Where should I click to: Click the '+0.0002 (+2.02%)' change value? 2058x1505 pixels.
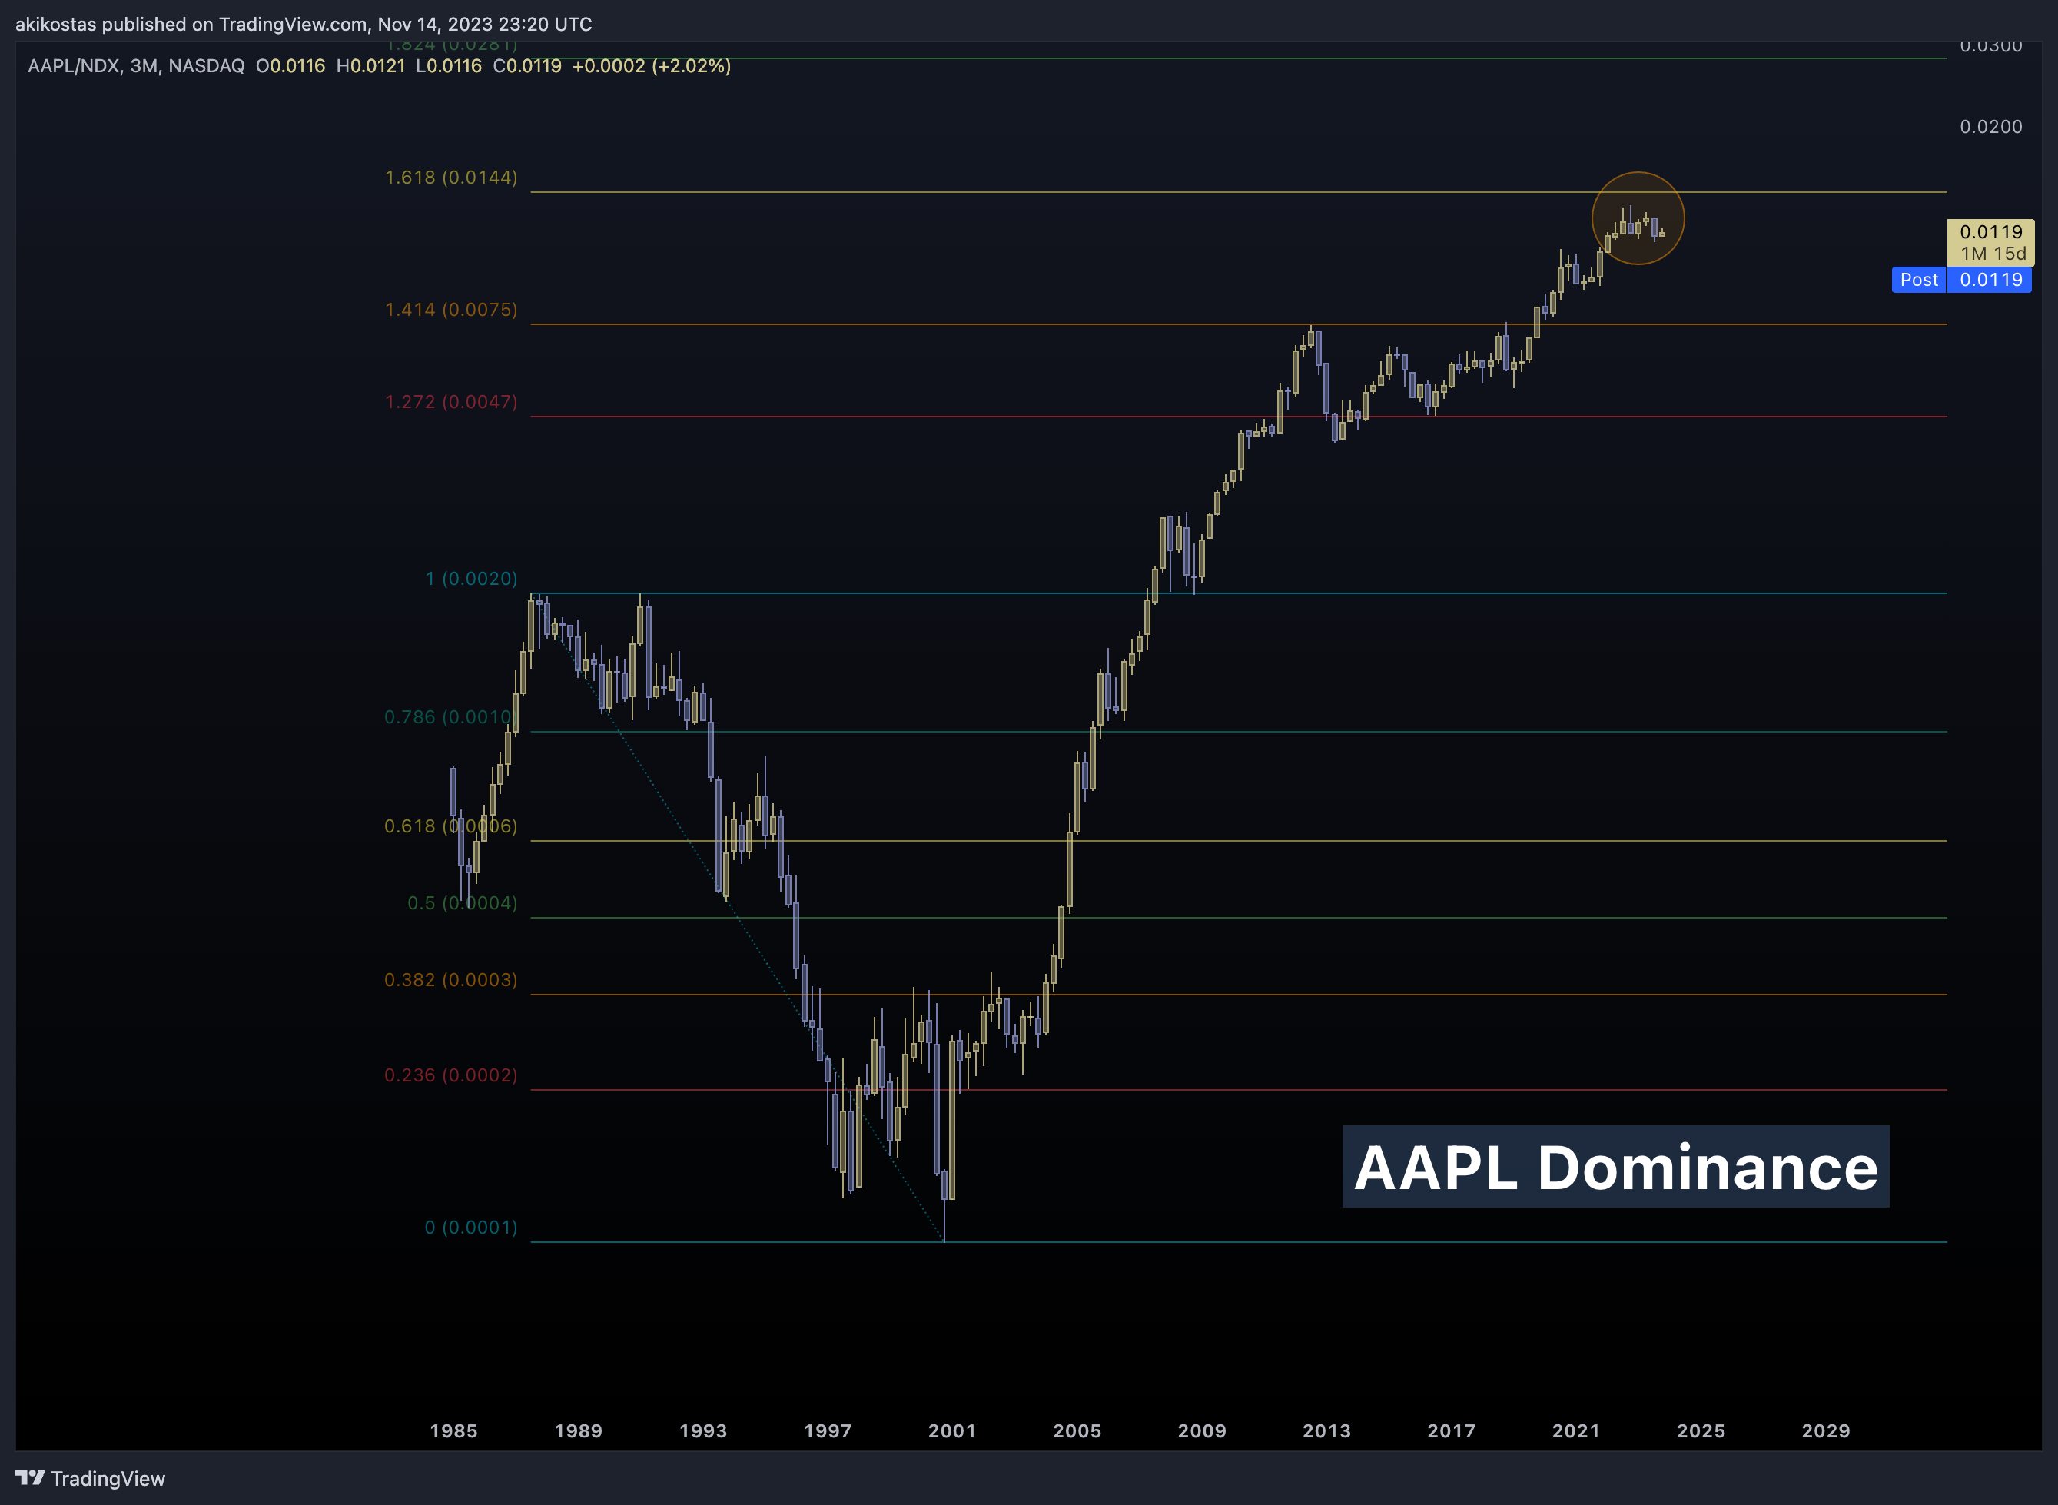(x=651, y=67)
